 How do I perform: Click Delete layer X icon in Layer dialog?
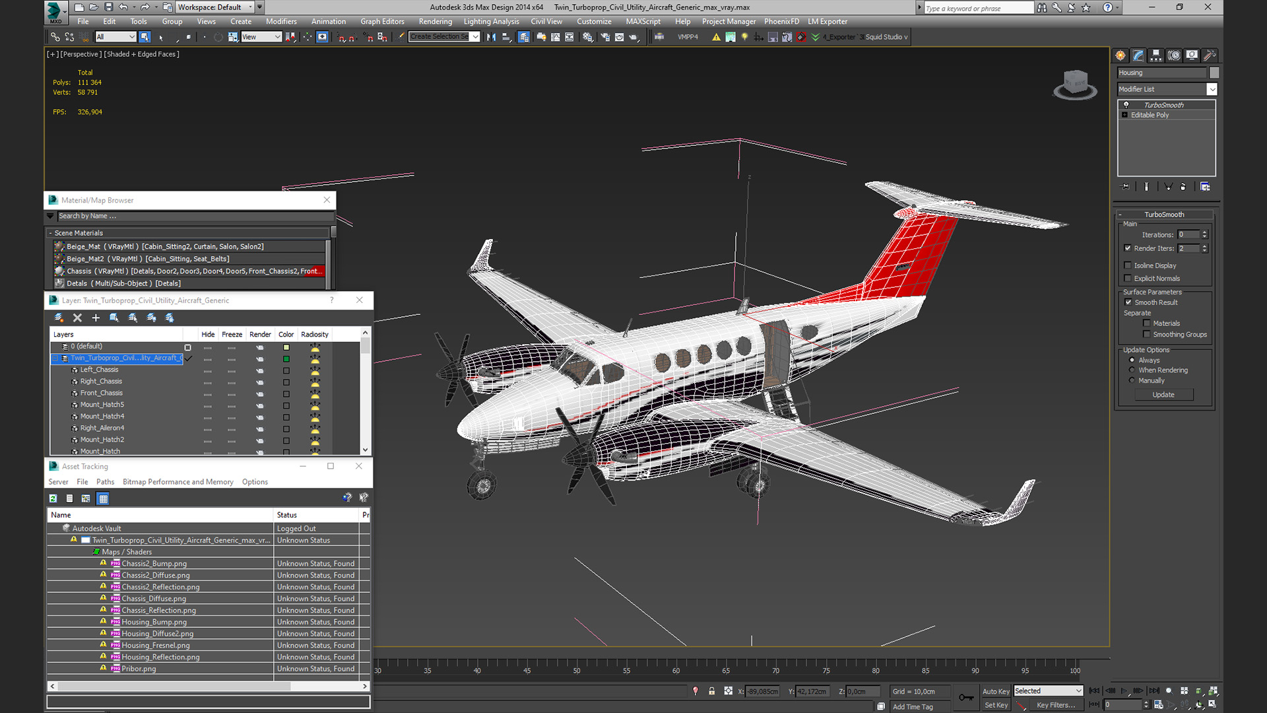click(77, 318)
